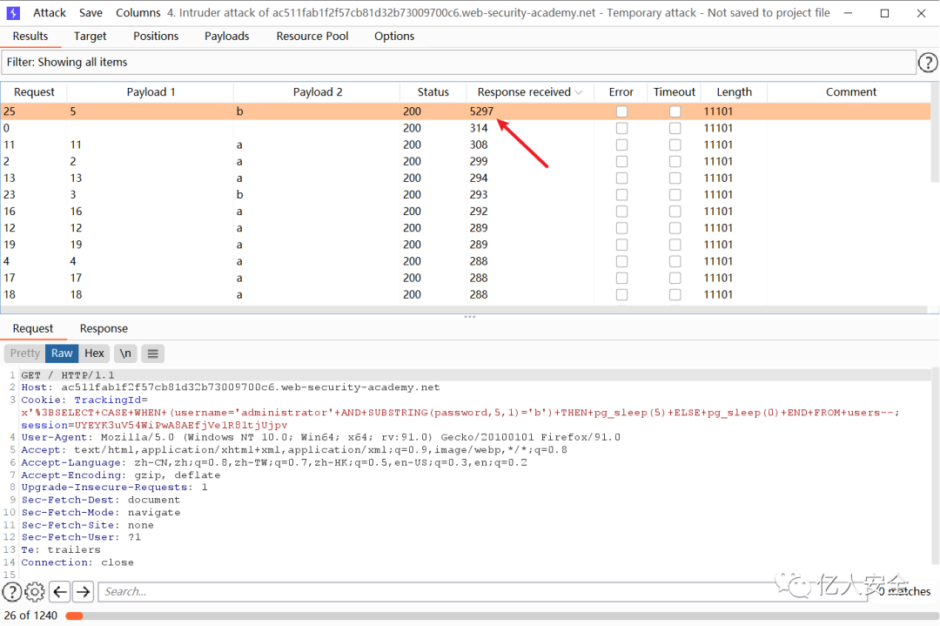Switch to the Options tab
This screenshot has height=626, width=940.
tap(394, 36)
